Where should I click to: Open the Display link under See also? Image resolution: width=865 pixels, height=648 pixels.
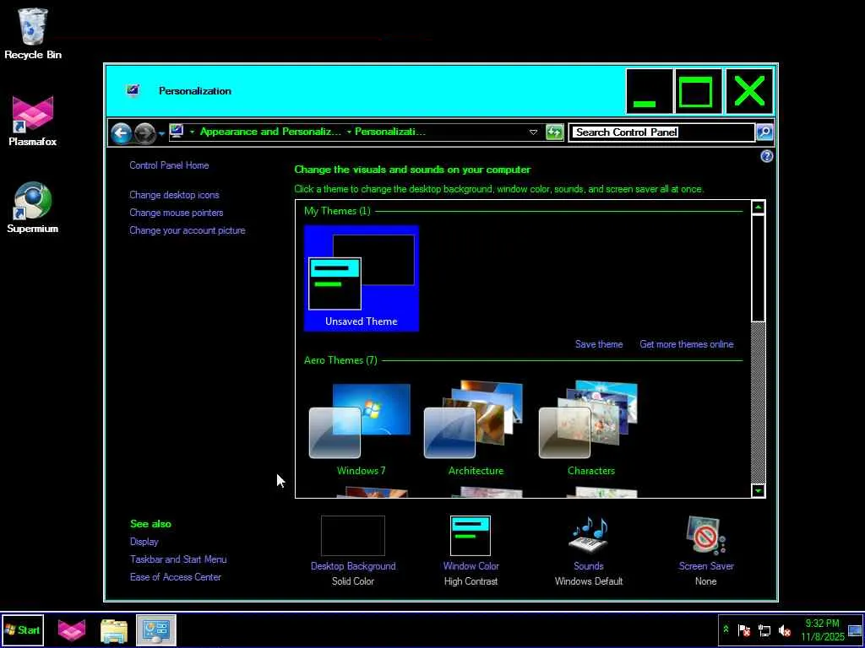[x=144, y=542]
